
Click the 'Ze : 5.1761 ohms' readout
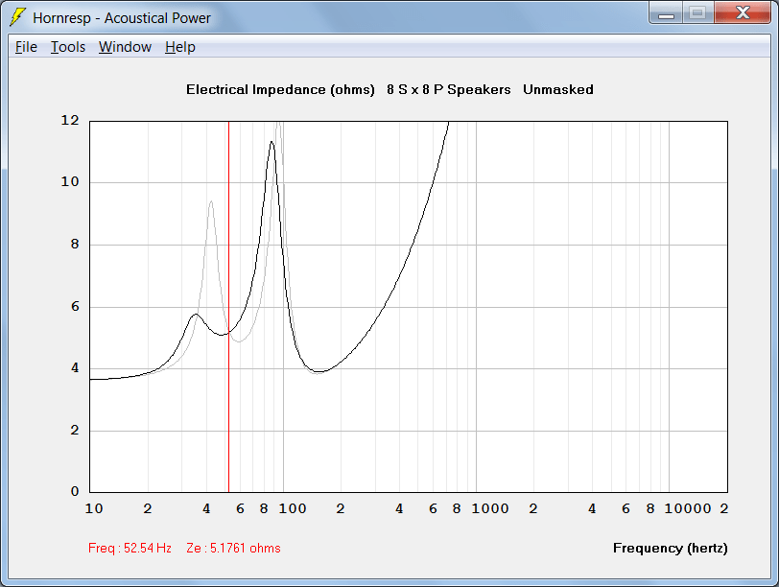coord(233,548)
